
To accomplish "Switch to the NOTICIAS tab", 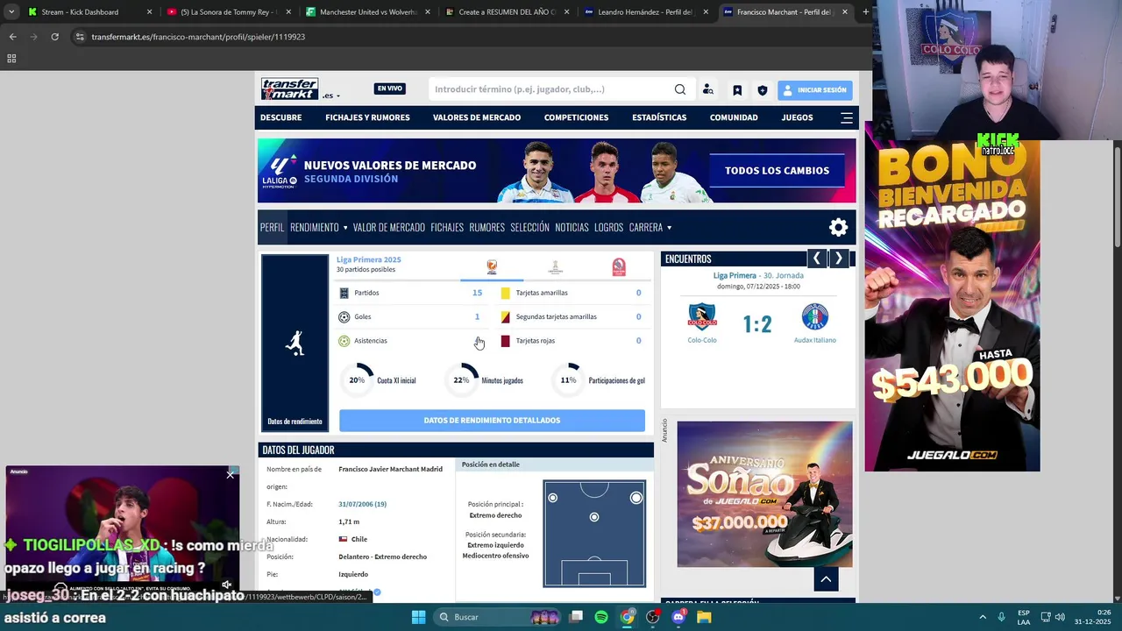I will tap(572, 227).
